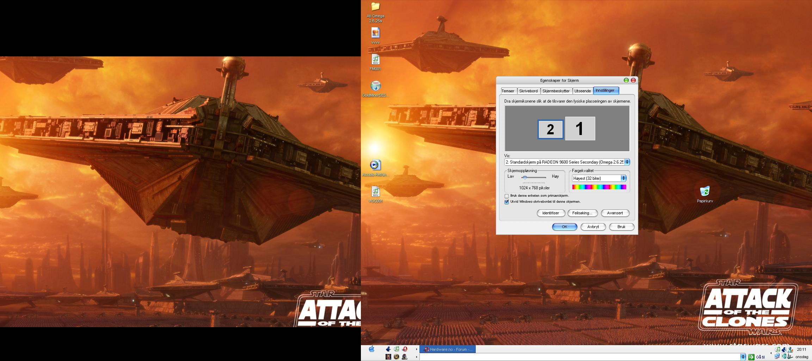812x361 pixels.
Task: Select monitor 2 icon in display layout
Action: 550,129
